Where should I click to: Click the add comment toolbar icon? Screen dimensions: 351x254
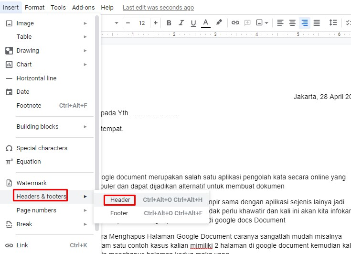(247, 22)
